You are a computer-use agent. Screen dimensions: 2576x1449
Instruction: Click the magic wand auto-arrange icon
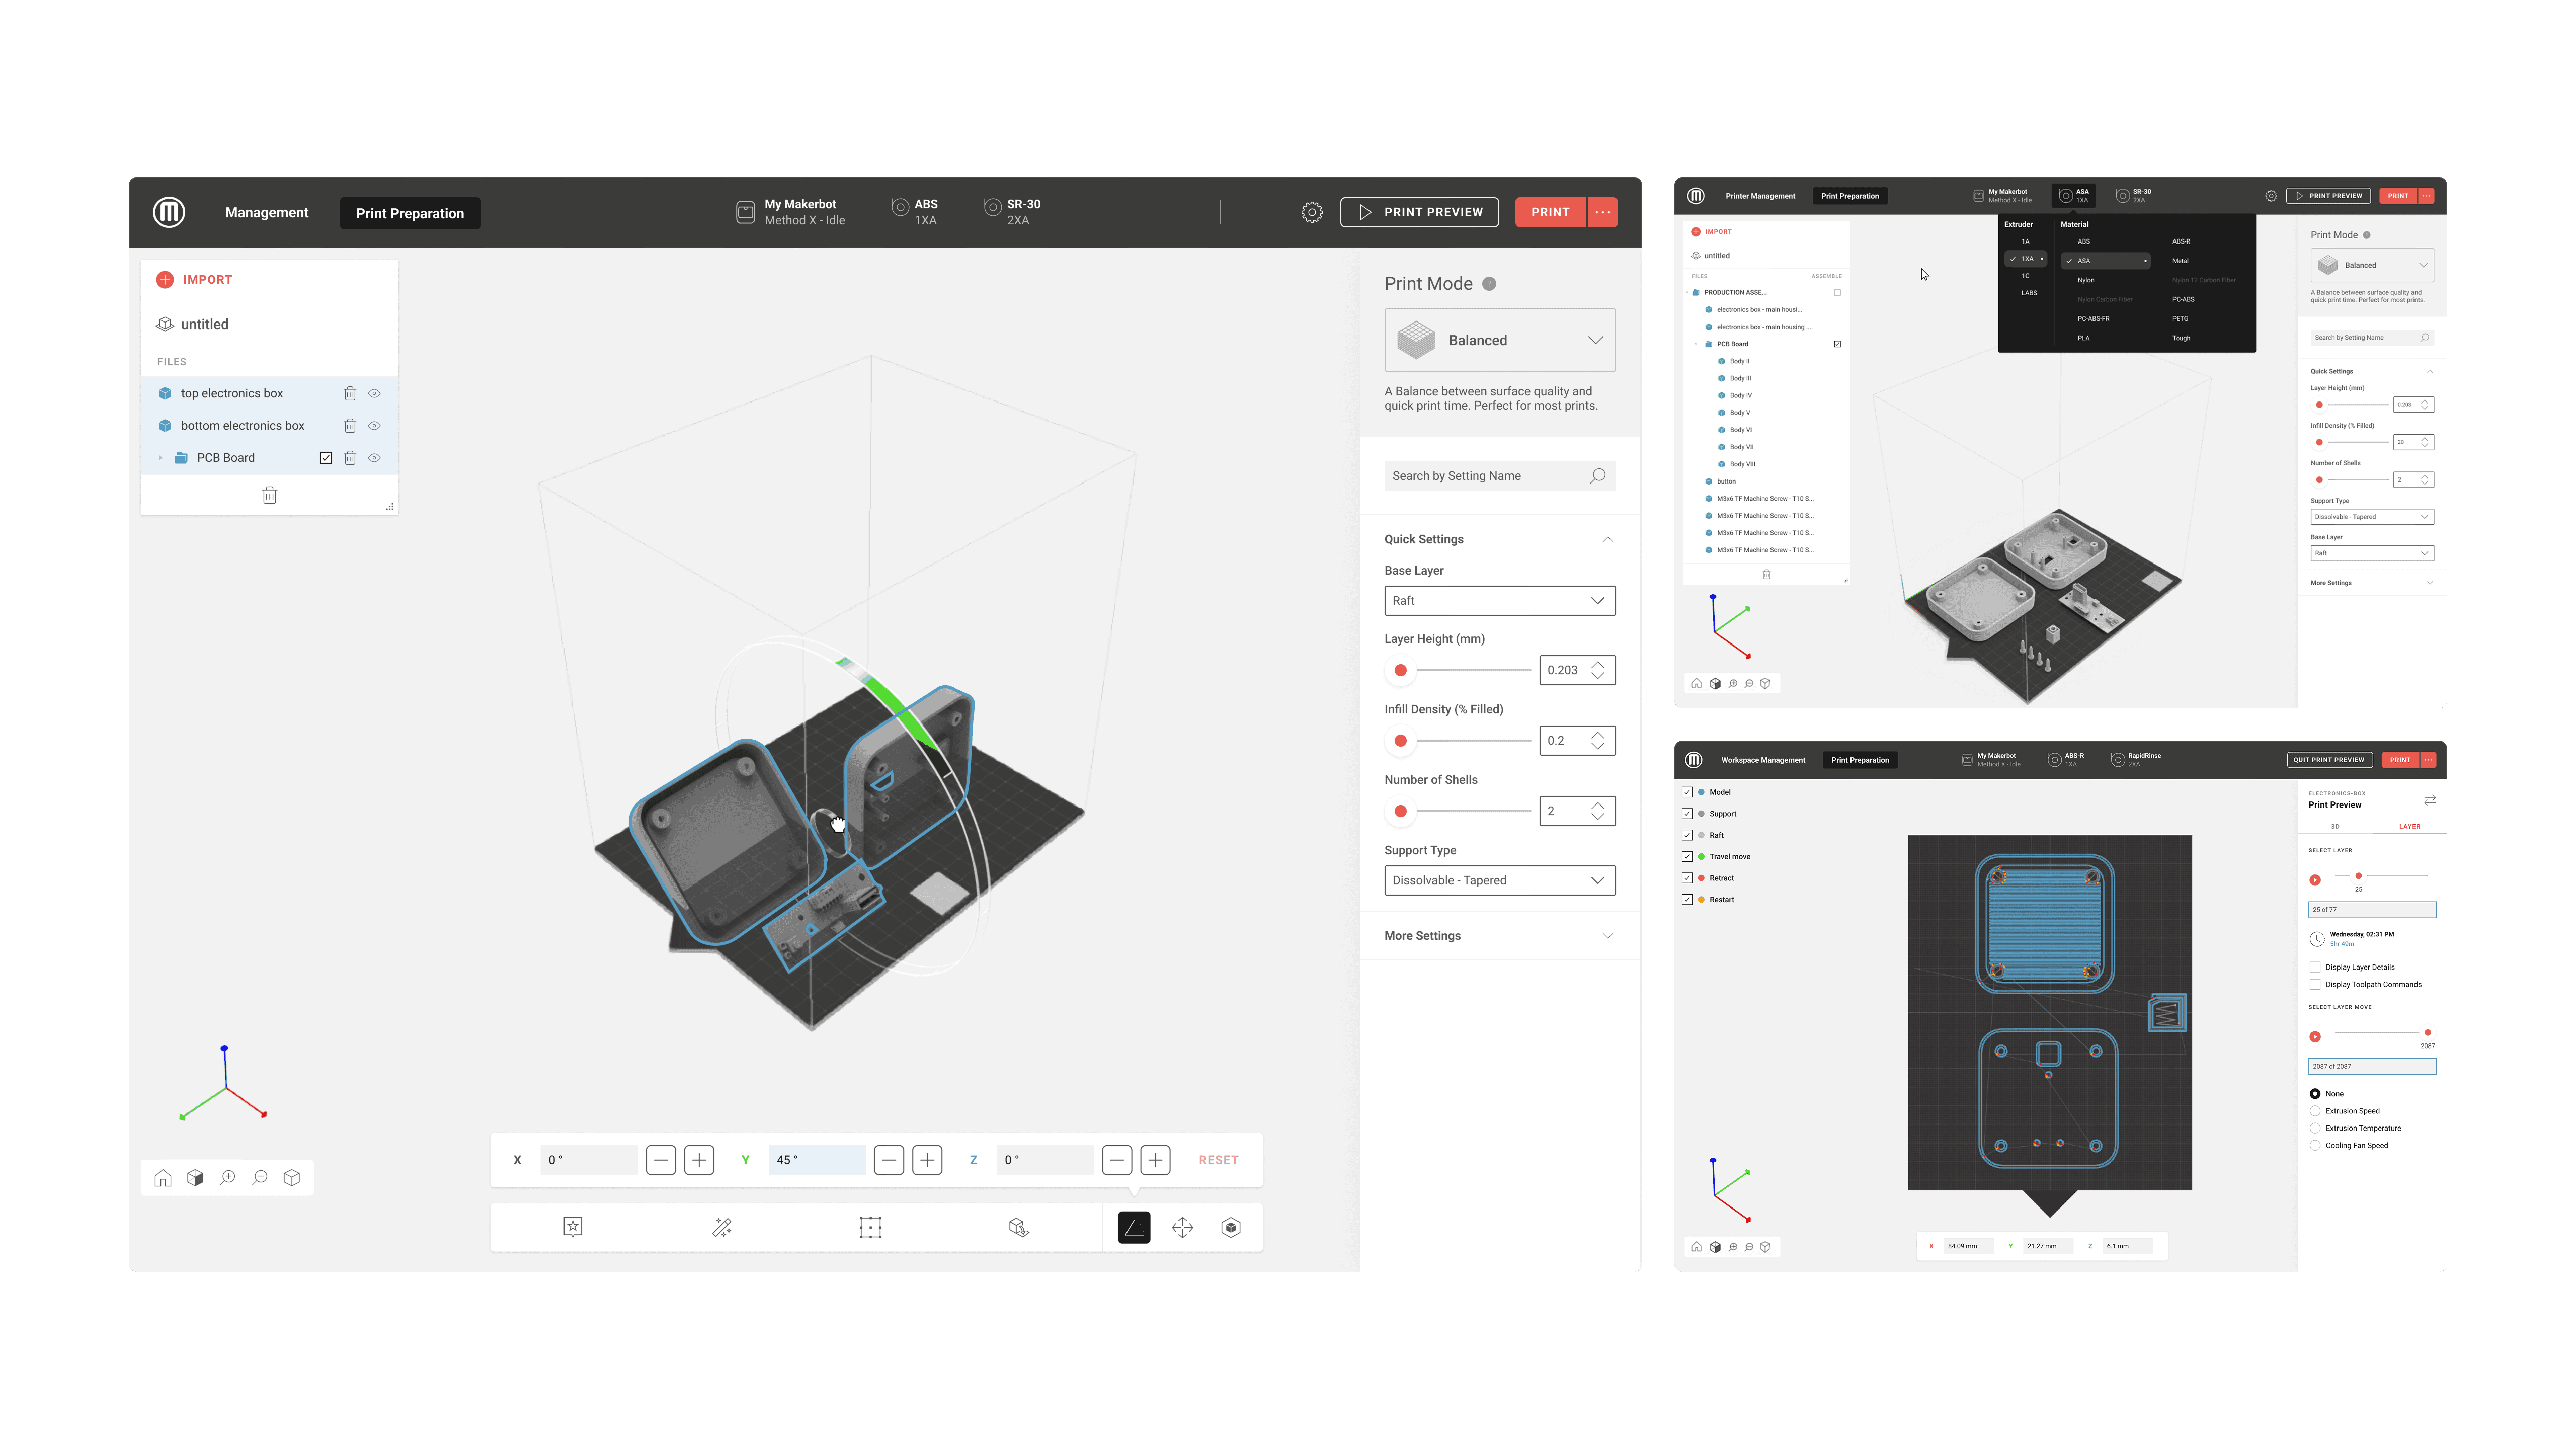click(x=721, y=1227)
